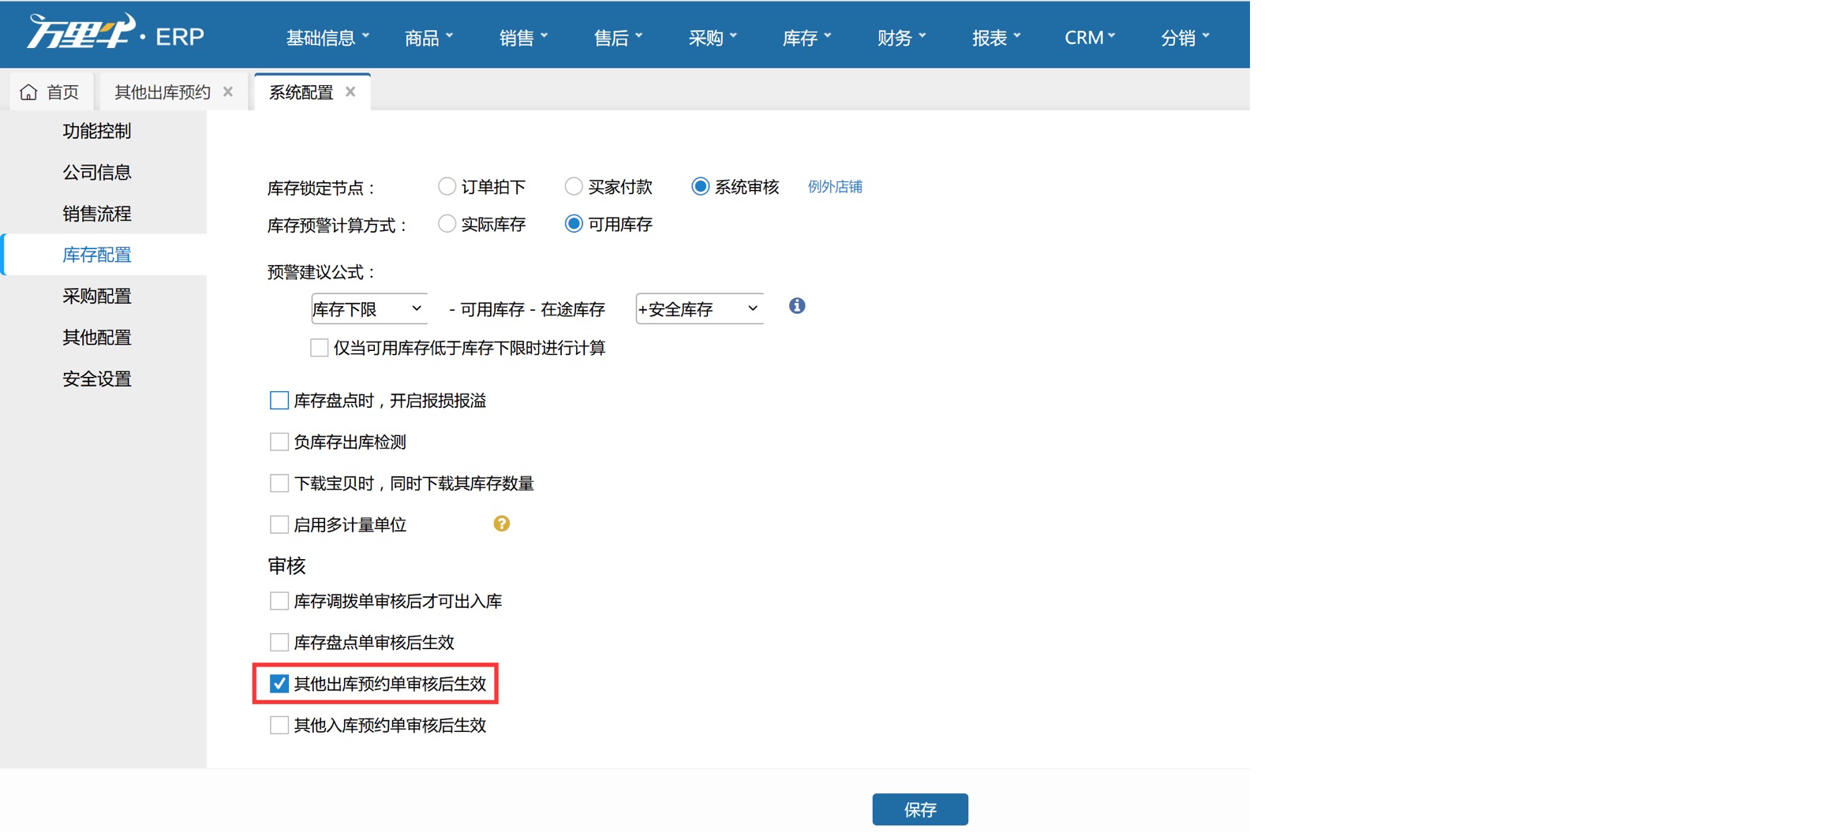Screen dimensions: 1841x832
Task: Expand the 基础信息 menu
Action: (327, 37)
